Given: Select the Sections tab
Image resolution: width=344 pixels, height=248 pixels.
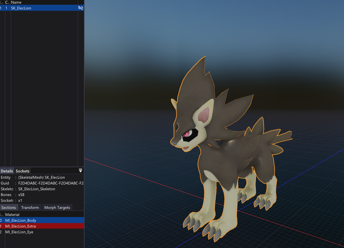Looking at the screenshot, I should pyautogui.click(x=9, y=208).
